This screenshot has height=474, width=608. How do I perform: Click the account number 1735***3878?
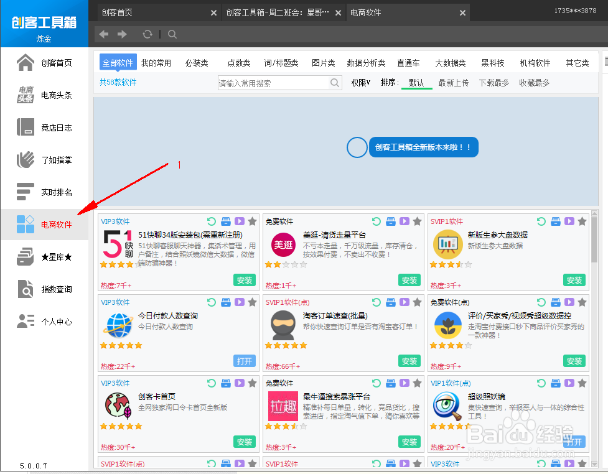pyautogui.click(x=575, y=11)
